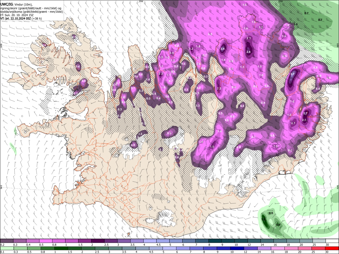Click the 3.7 snowfall maximum in the east
The image size is (339, 254).
tap(292, 74)
